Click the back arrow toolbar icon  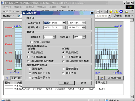pyautogui.click(x=4, y=11)
